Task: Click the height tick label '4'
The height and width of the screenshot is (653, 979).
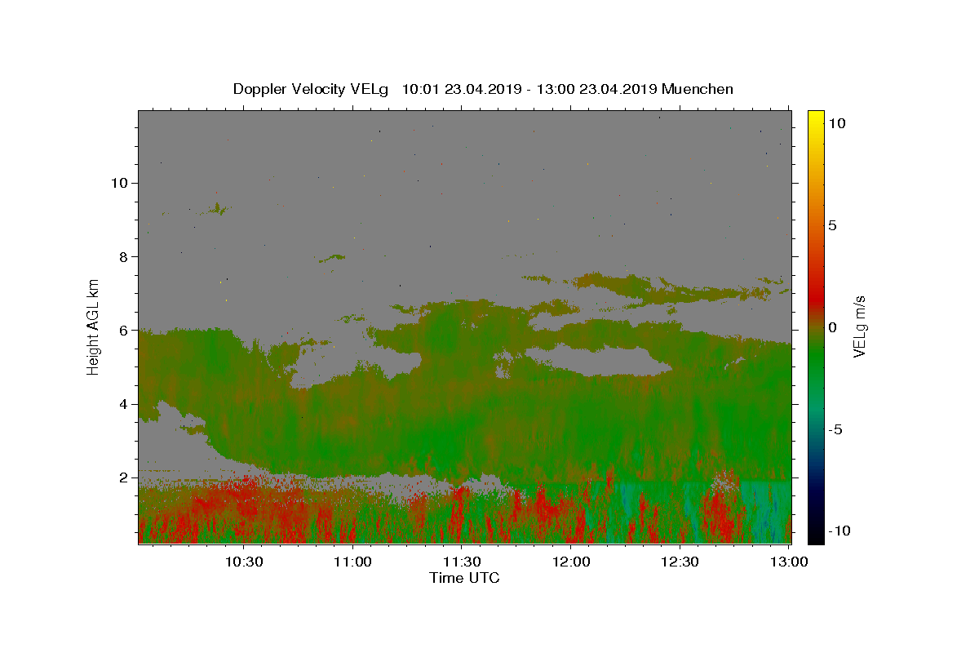Action: tap(124, 404)
